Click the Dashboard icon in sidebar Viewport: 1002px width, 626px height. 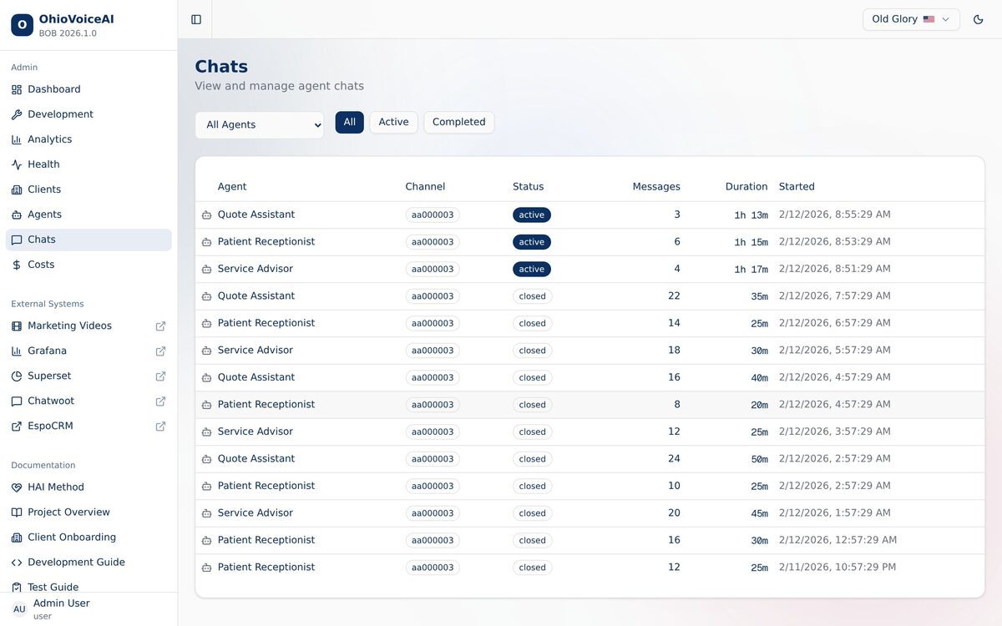click(x=17, y=89)
